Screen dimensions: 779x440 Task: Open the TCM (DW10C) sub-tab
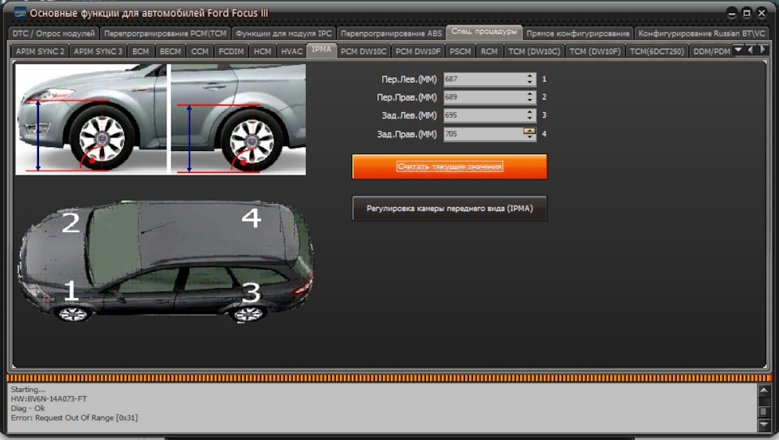coord(534,51)
